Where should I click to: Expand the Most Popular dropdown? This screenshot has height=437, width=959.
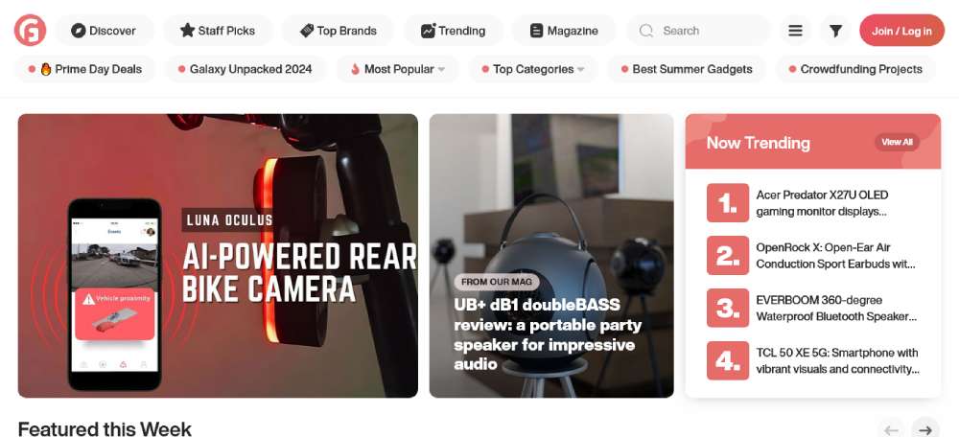click(398, 69)
